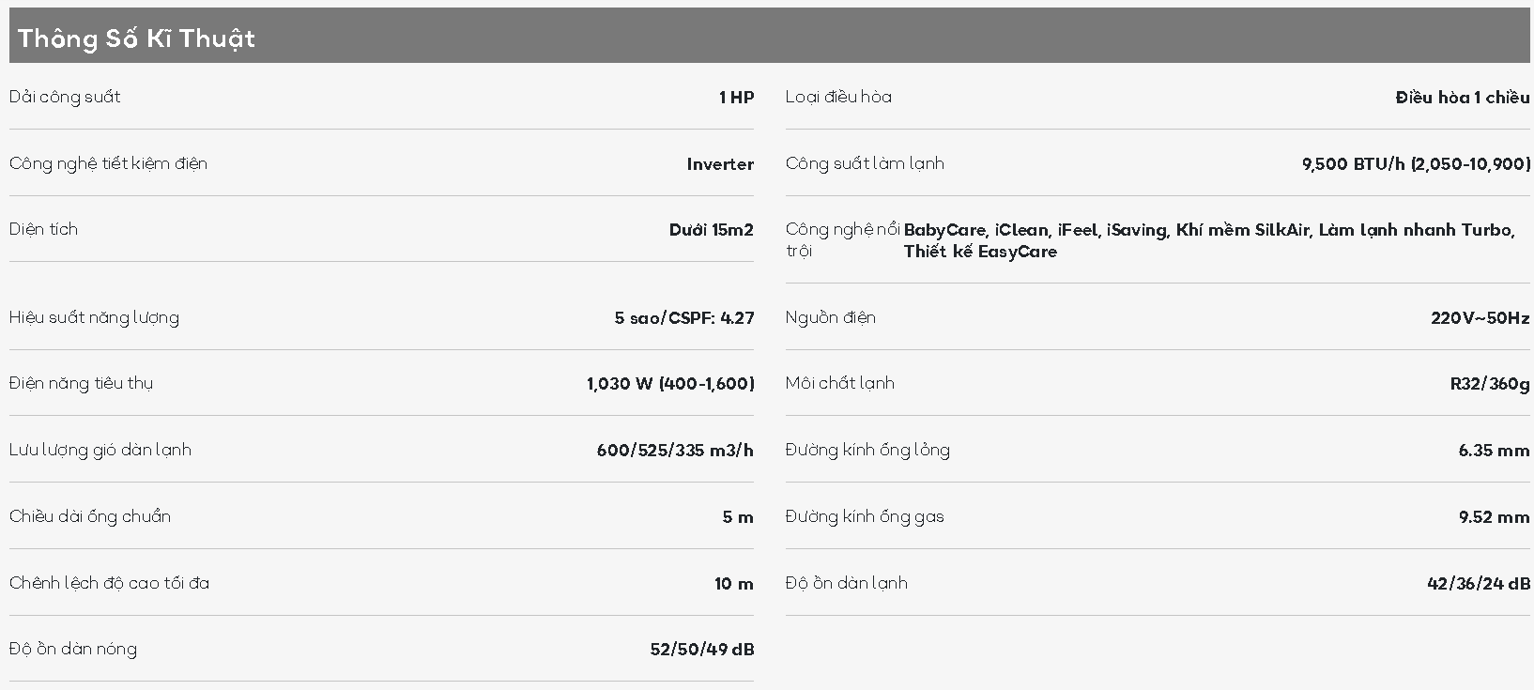Click the "R32/360g" refrigerant value

pos(1489,384)
